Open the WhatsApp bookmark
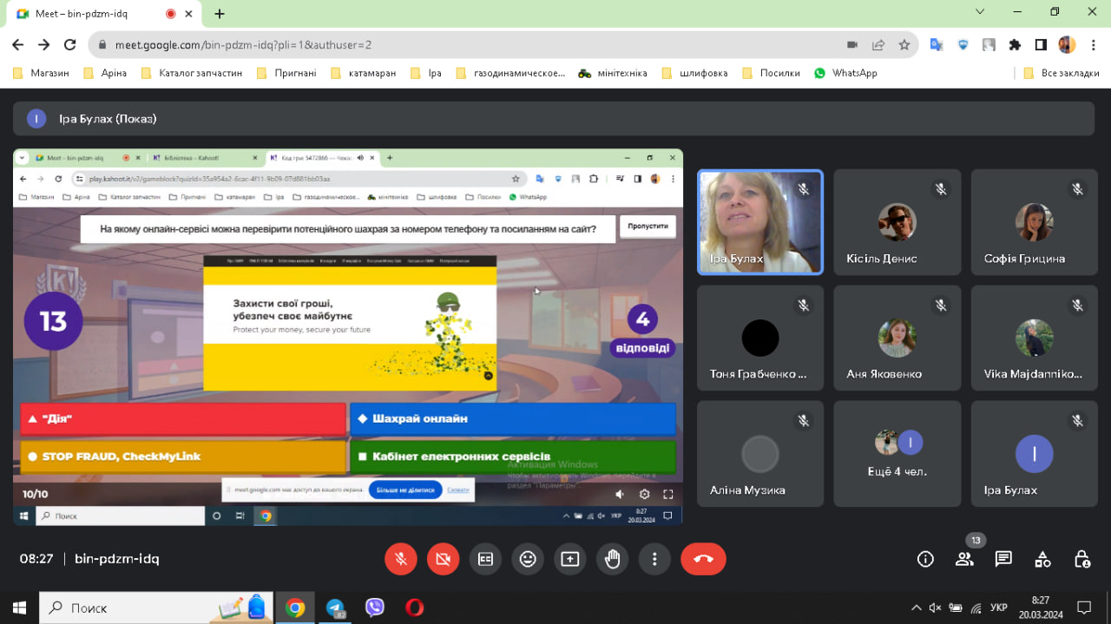 click(845, 73)
